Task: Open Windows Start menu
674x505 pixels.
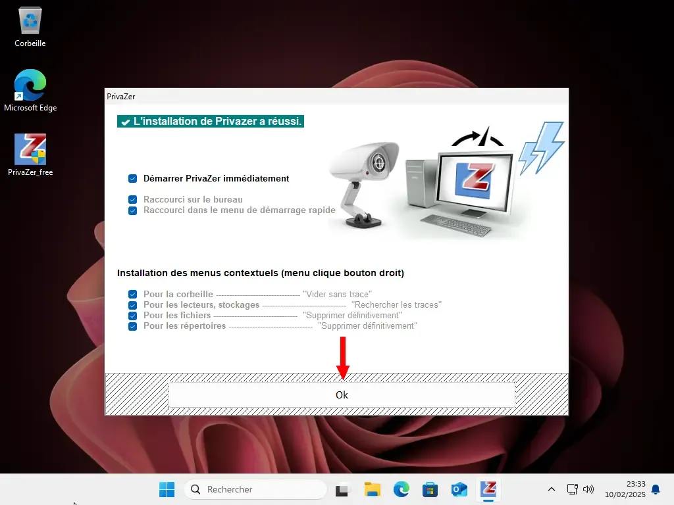Action: [167, 489]
